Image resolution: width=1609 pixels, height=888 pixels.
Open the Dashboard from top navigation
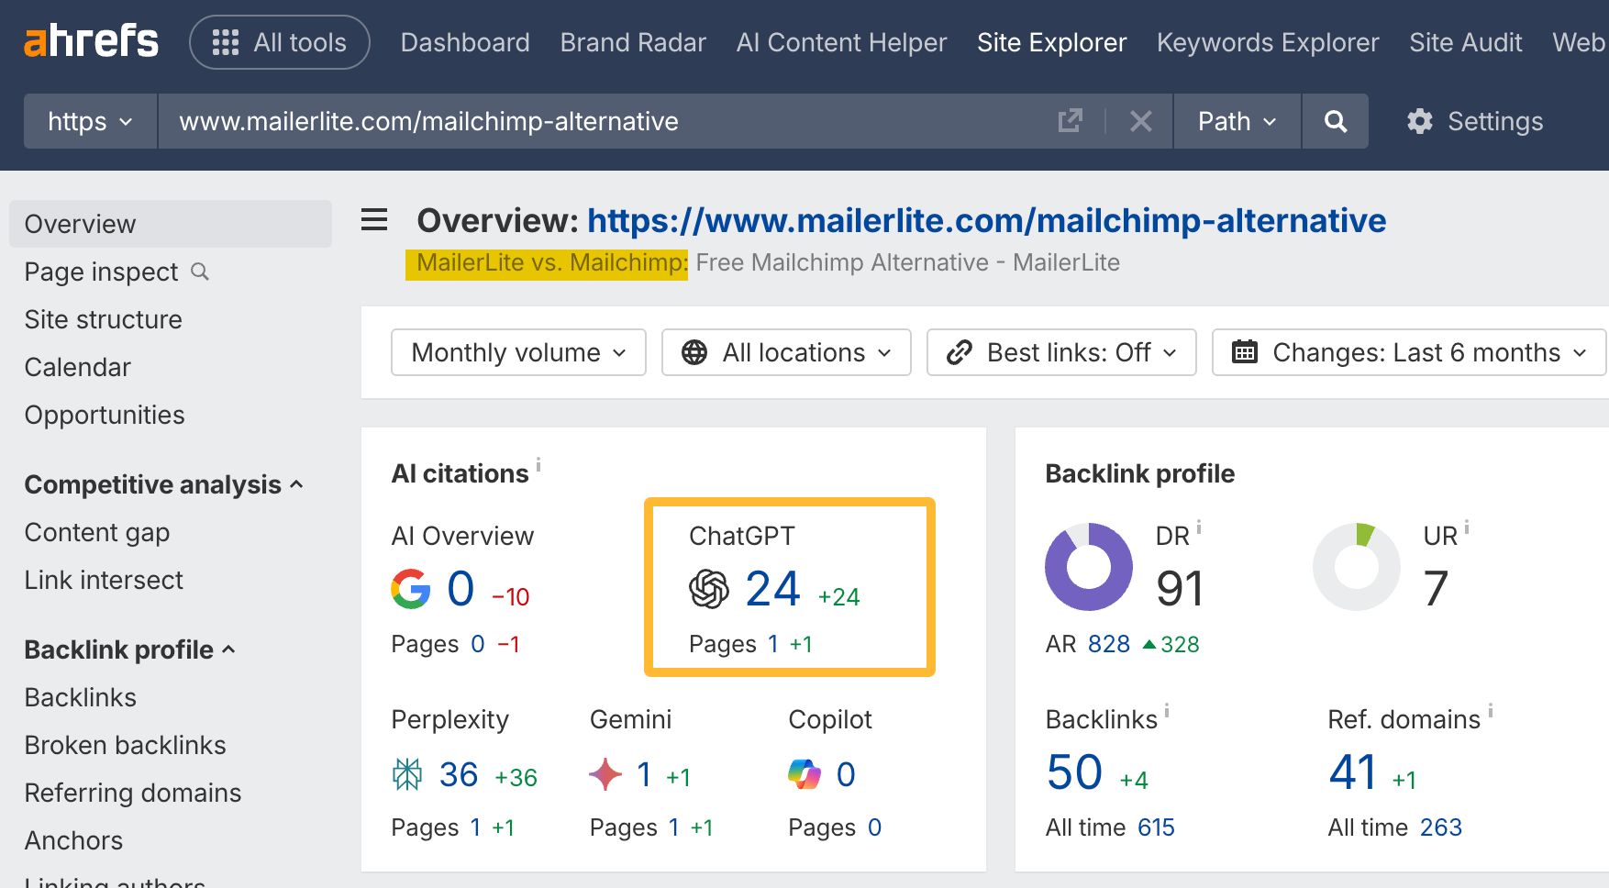coord(464,42)
